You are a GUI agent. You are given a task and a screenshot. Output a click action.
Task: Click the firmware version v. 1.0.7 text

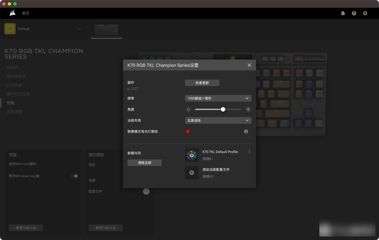point(133,89)
